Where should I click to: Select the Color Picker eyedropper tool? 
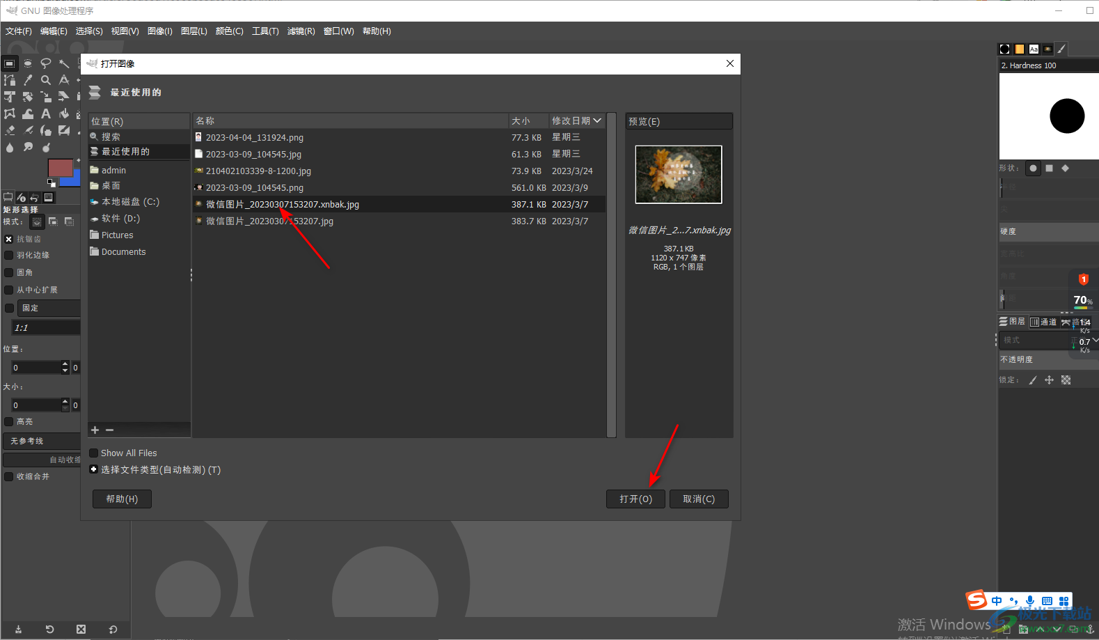[28, 80]
